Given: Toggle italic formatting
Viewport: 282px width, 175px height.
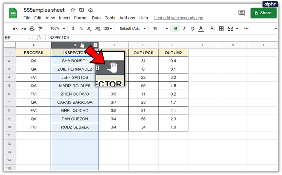Looking at the screenshot, I should tap(184, 29).
